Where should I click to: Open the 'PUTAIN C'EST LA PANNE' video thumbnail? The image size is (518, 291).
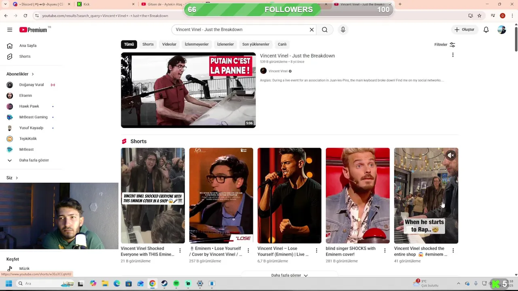tap(188, 90)
